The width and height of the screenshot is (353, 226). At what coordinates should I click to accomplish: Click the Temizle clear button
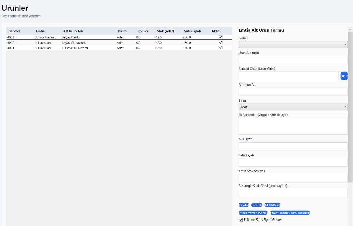[256, 205]
